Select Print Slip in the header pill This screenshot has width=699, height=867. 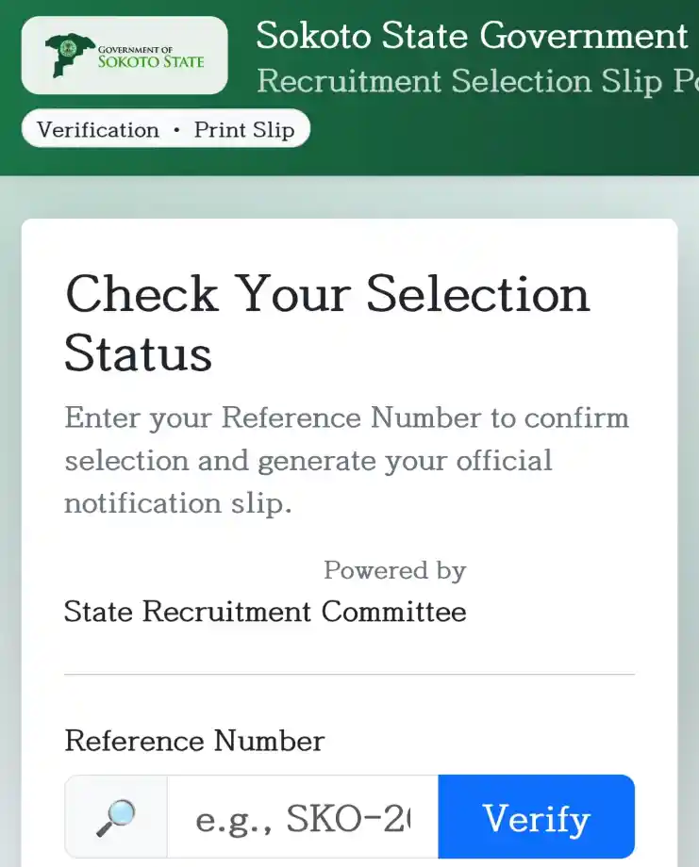click(x=244, y=130)
